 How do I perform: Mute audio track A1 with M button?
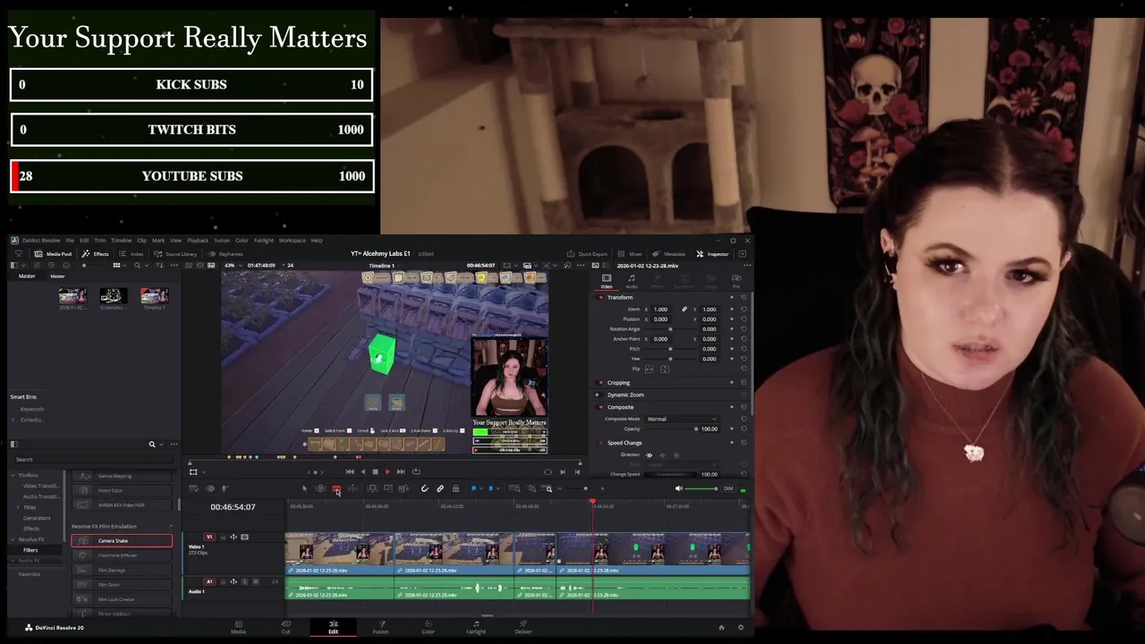point(255,581)
